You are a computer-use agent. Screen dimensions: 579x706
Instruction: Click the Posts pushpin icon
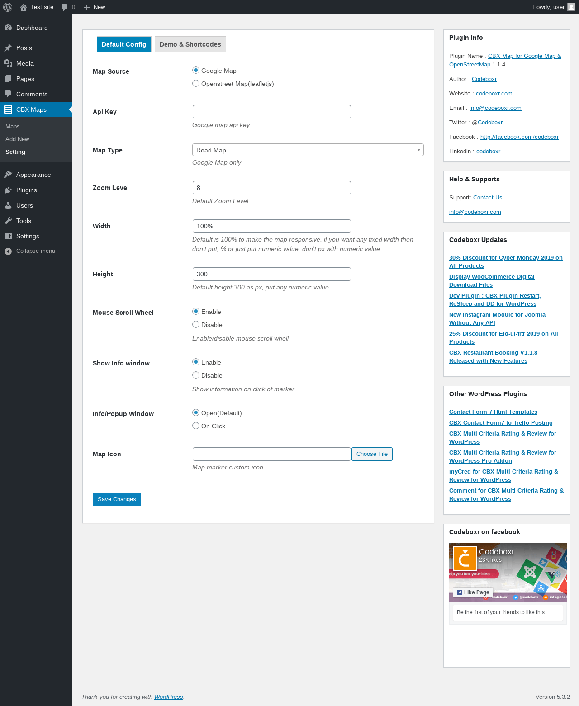click(8, 48)
